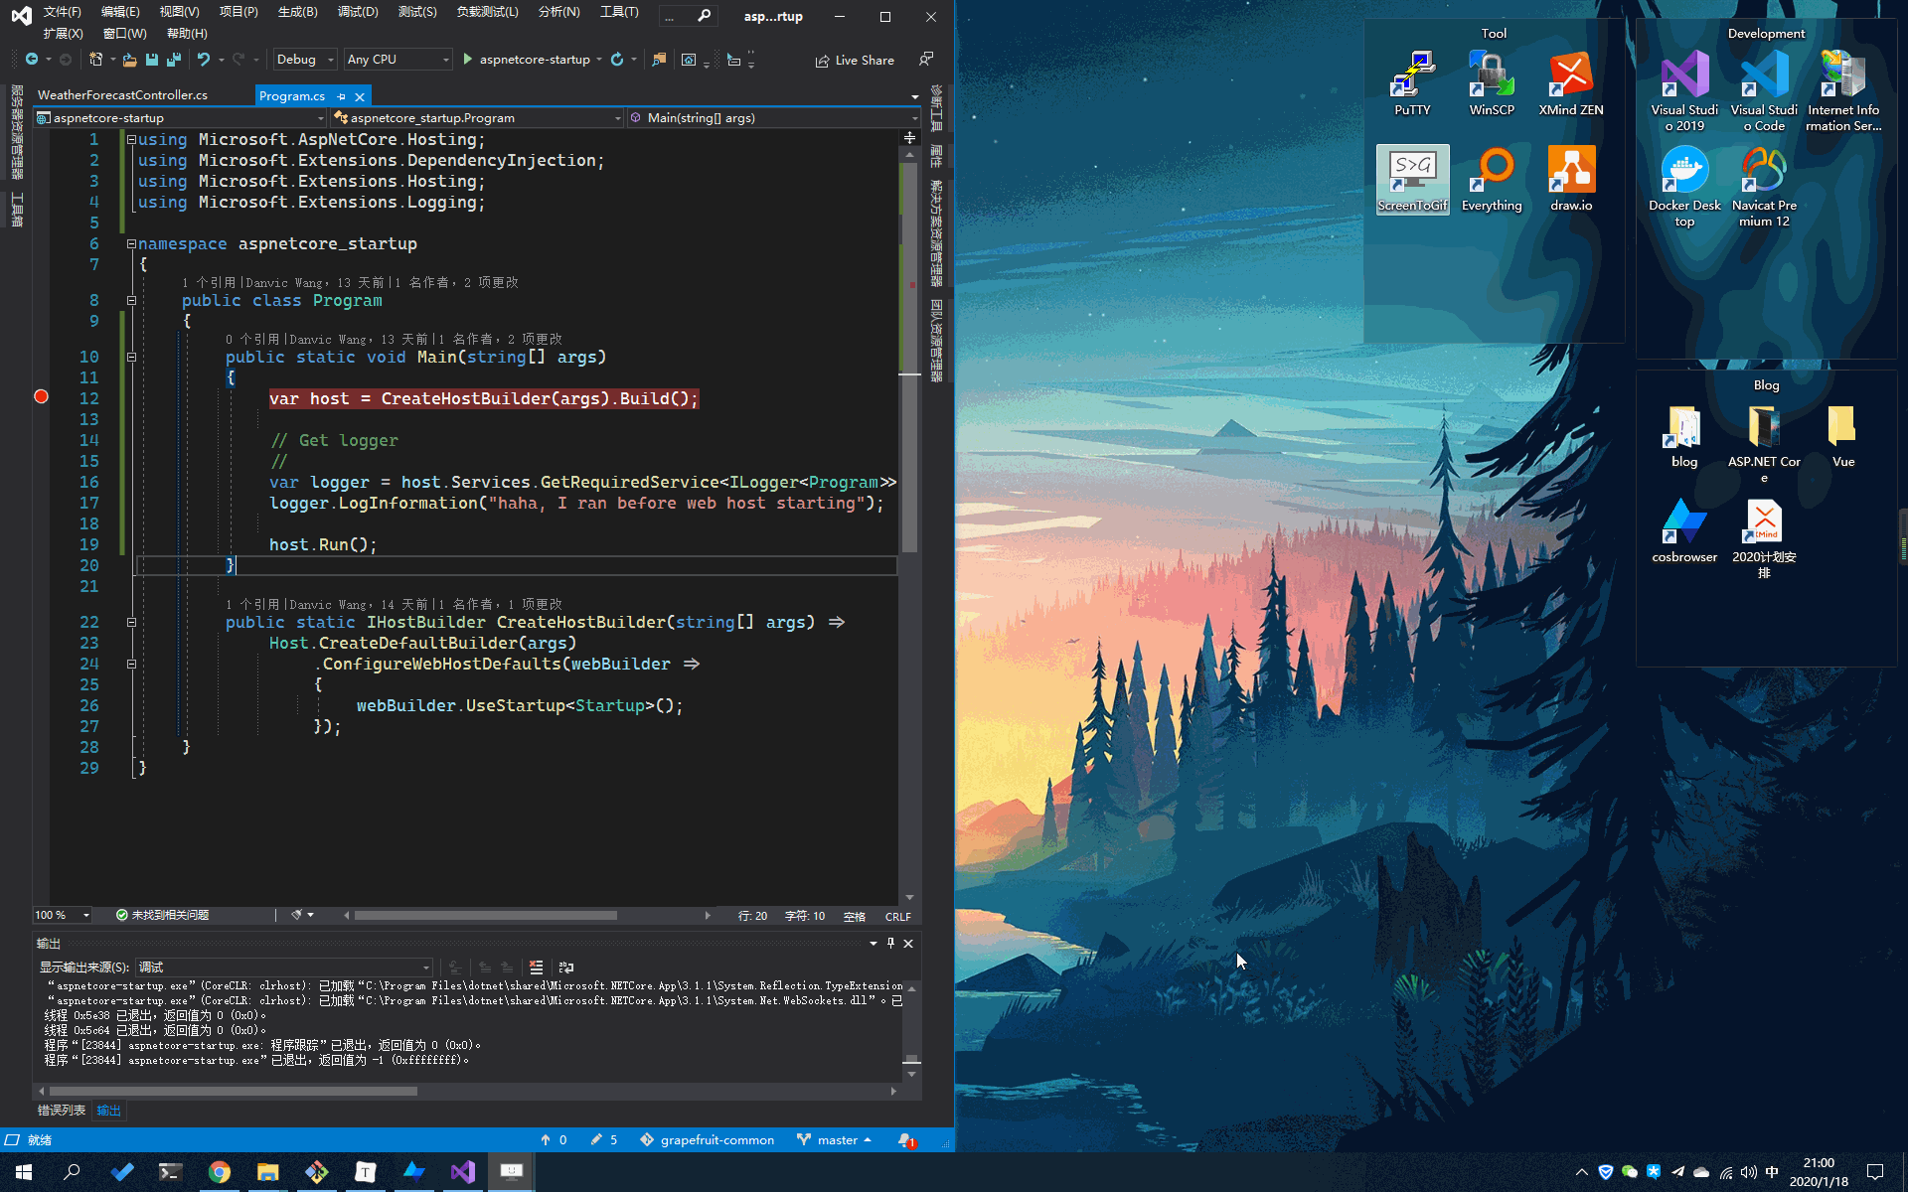This screenshot has width=1908, height=1192.
Task: Toggle word wrap in output panel
Action: (566, 967)
